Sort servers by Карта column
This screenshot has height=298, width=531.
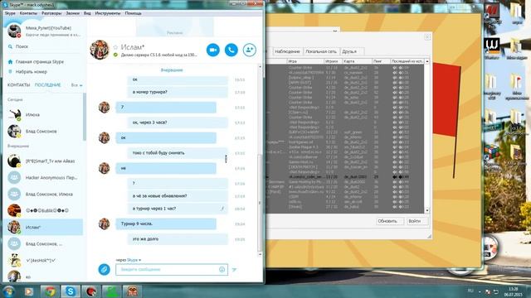[357, 61]
